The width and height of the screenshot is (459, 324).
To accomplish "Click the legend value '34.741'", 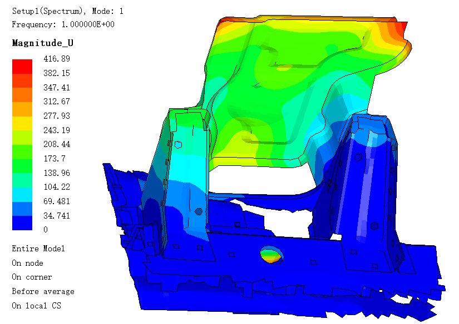I will (x=57, y=216).
